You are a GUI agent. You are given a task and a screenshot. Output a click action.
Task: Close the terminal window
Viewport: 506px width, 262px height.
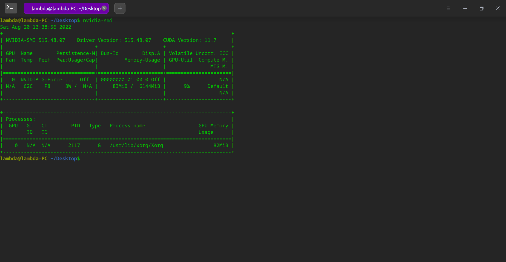pyautogui.click(x=498, y=8)
